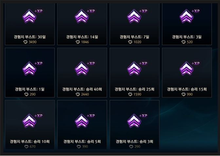The width and height of the screenshot is (220, 156).
Task: Open the 경험치 부스트: 30일 title
Action: pos(30,37)
